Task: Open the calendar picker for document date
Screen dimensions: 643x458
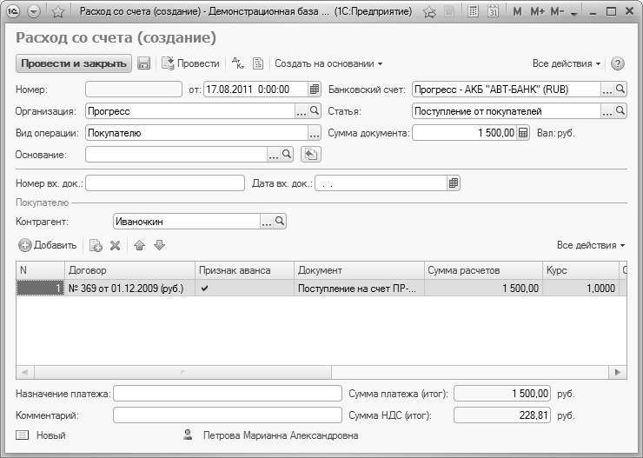Action: (315, 89)
